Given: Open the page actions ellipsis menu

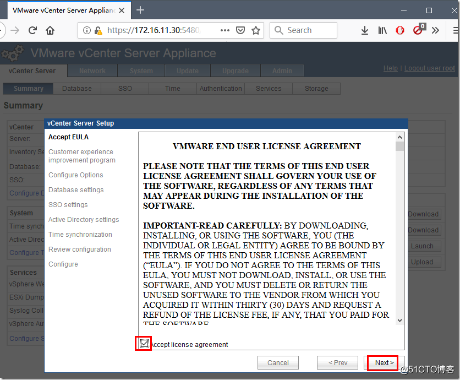Looking at the screenshot, I should coord(225,30).
